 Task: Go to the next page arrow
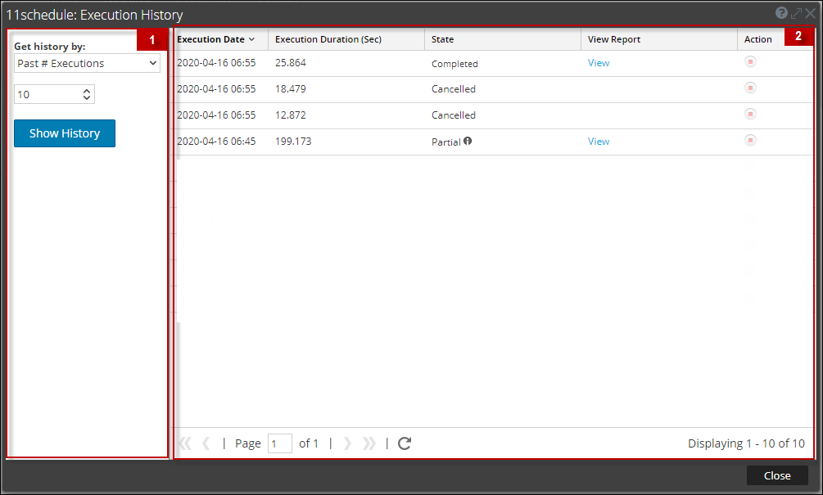(x=347, y=443)
